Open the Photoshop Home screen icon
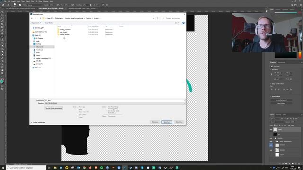The height and width of the screenshot is (170, 303). pyautogui.click(x=3, y=5)
